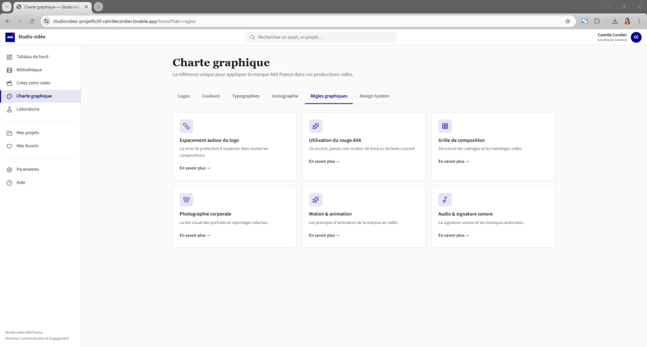Click the Grille de composition grid icon

click(x=445, y=126)
